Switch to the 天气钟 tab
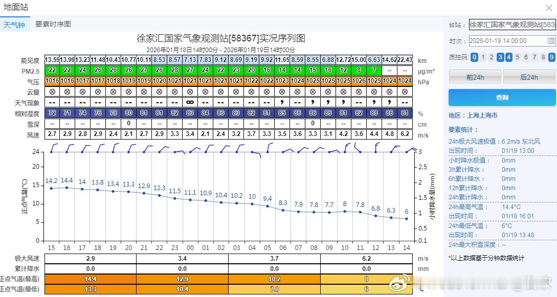Screen dimensions: 557x297 (14, 25)
